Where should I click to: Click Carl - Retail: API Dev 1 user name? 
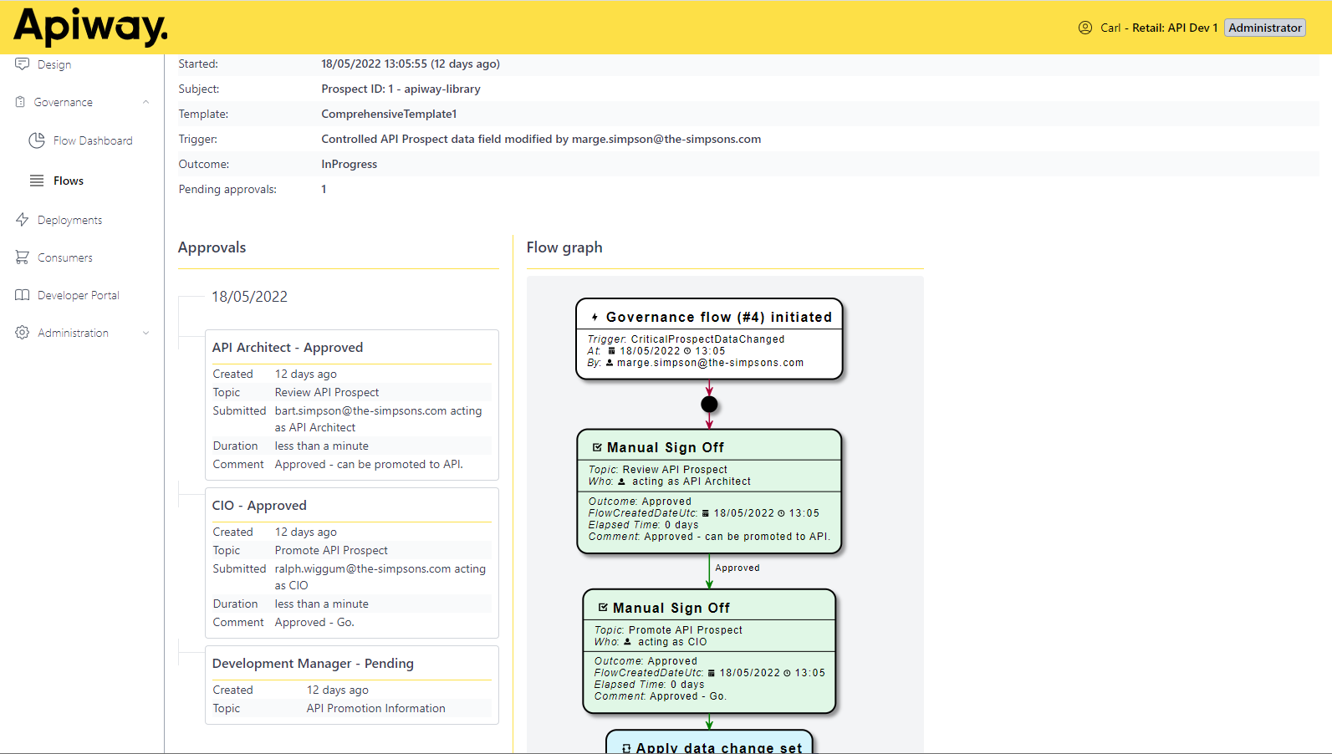[x=1159, y=28]
